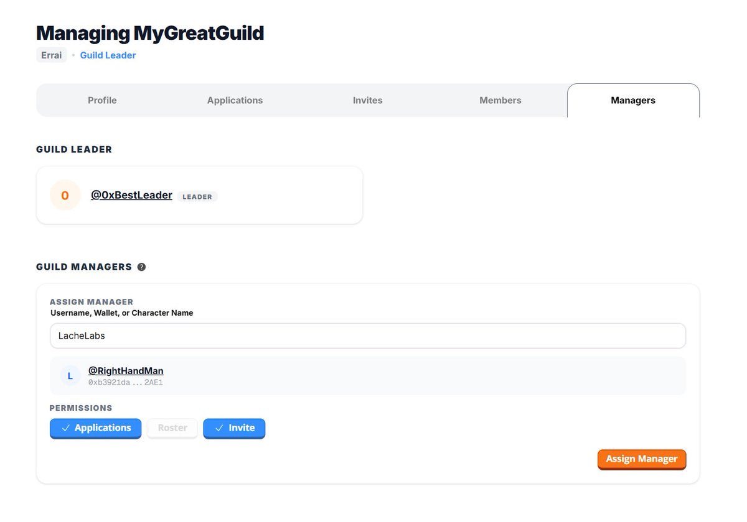747x522 pixels.
Task: Open the @RightHandMan profile link
Action: [x=126, y=371]
